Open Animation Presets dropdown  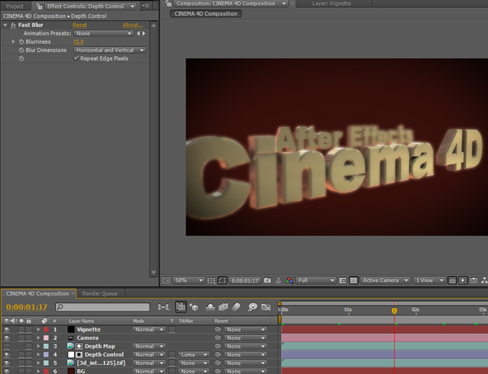[103, 33]
